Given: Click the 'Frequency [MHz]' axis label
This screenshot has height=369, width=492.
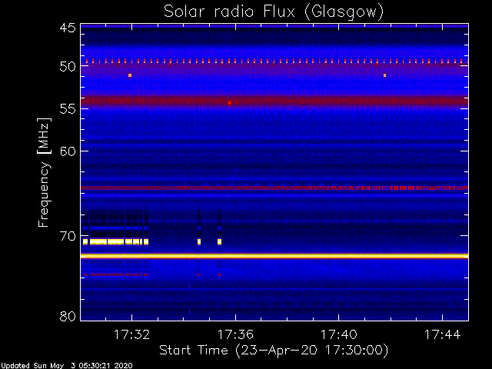Looking at the screenshot, I should (44, 172).
